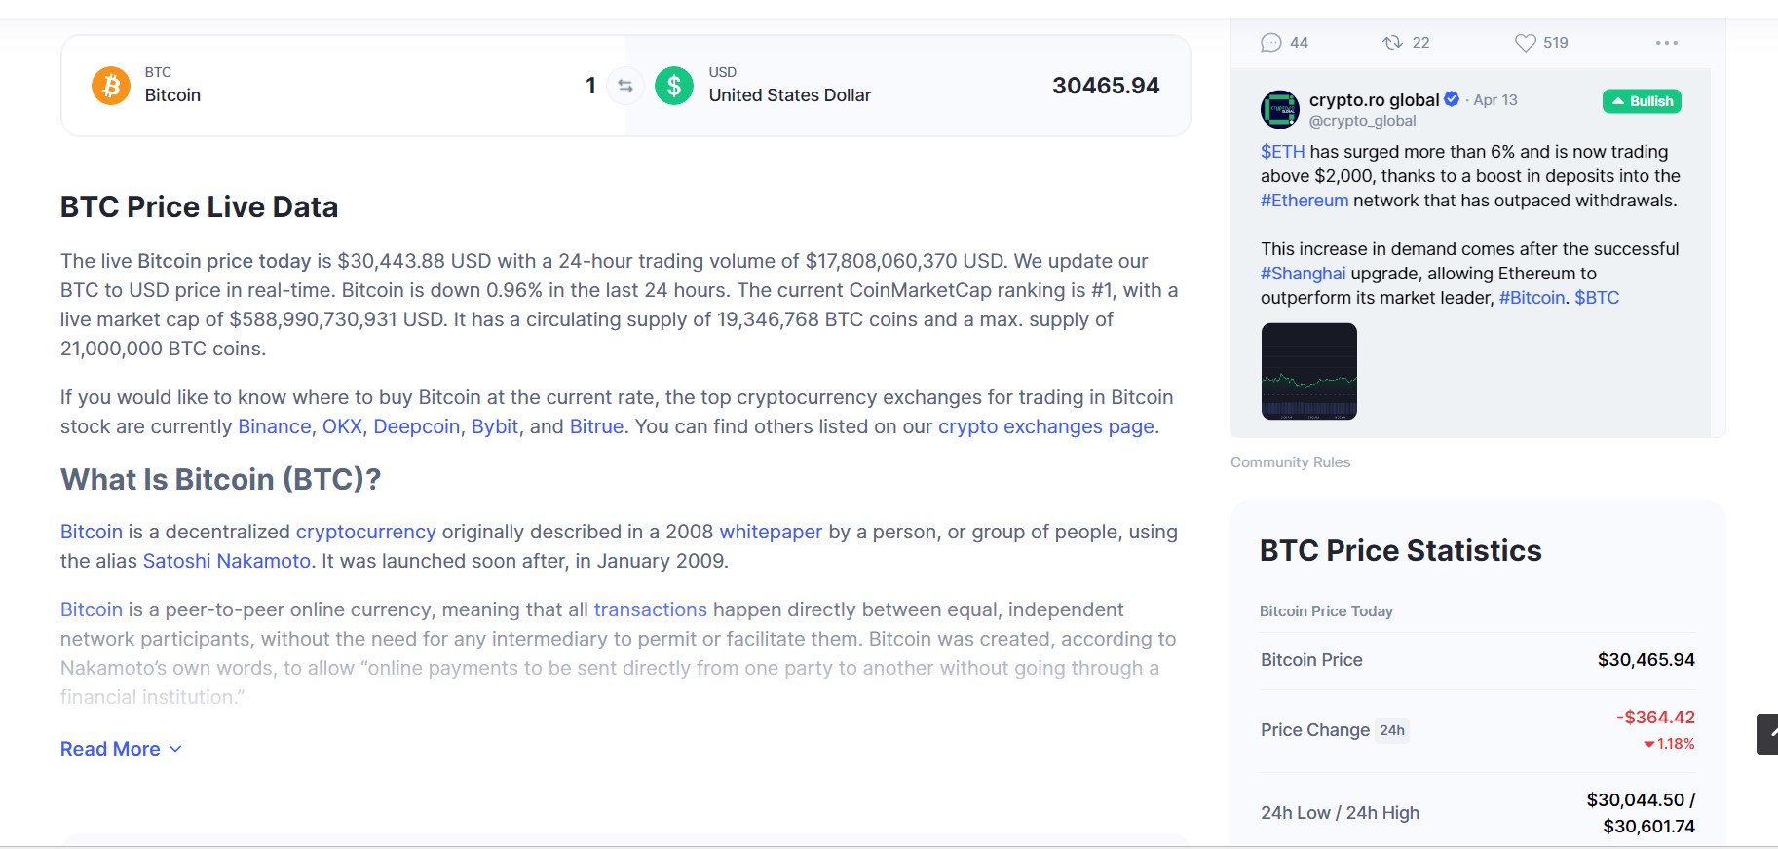Click the scroll-to-top arrow button

coord(1767,734)
